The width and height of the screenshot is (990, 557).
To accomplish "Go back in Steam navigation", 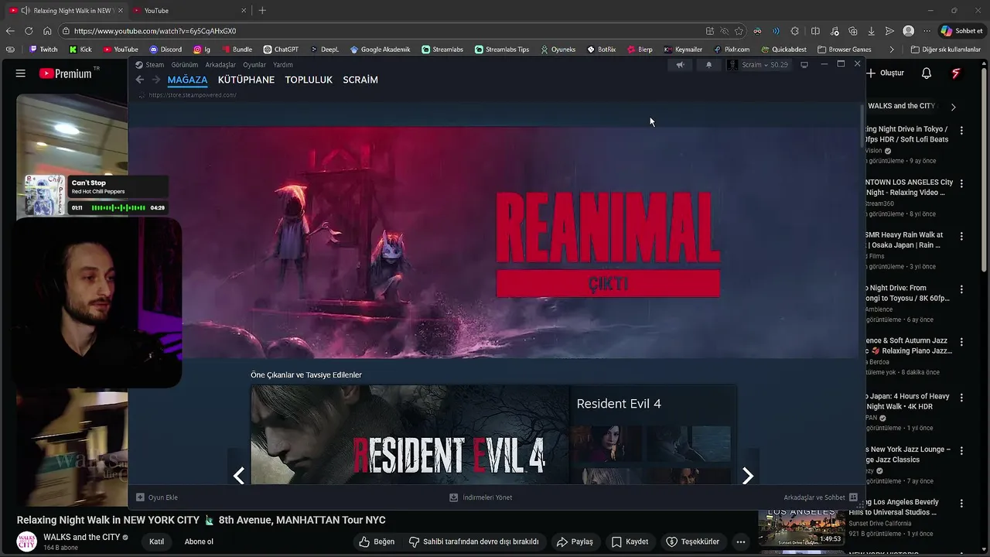I will pyautogui.click(x=140, y=80).
